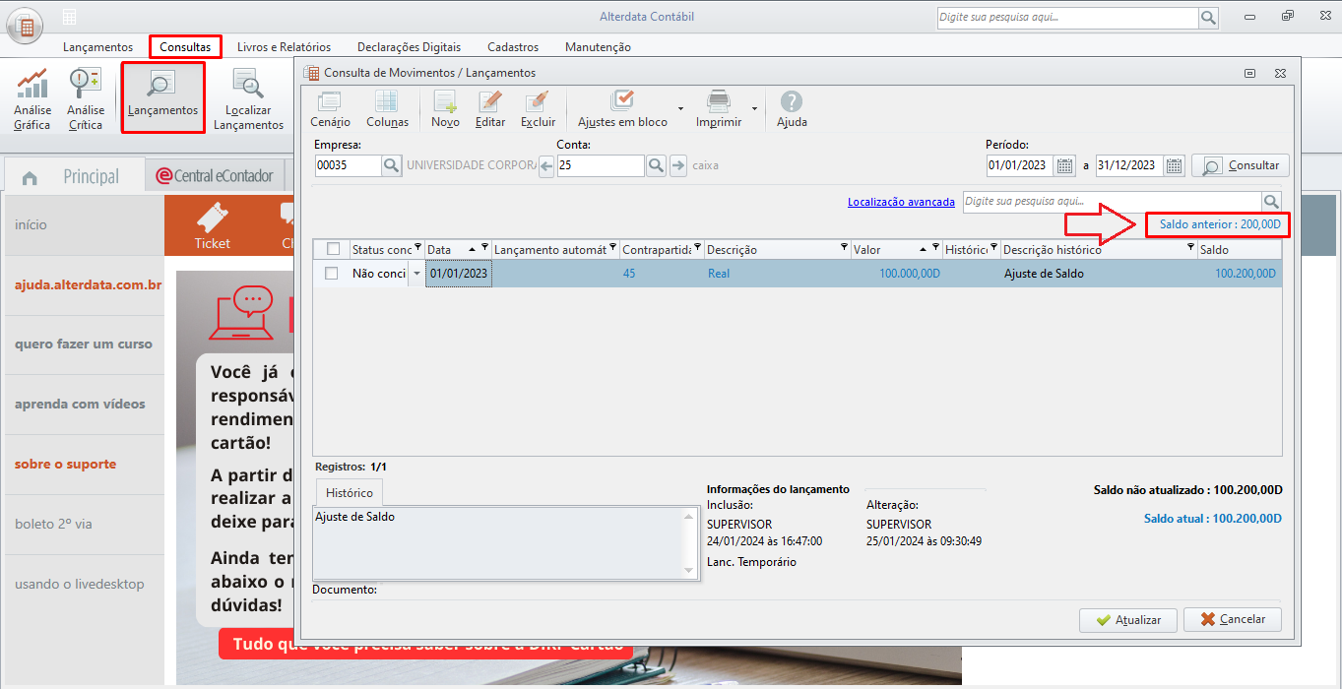Click the Conta field showing 25
The height and width of the screenshot is (689, 1342).
tap(601, 165)
